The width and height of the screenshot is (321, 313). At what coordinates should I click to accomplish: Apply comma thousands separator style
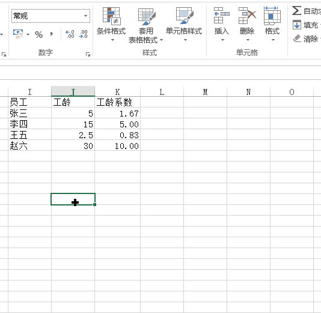pos(51,34)
